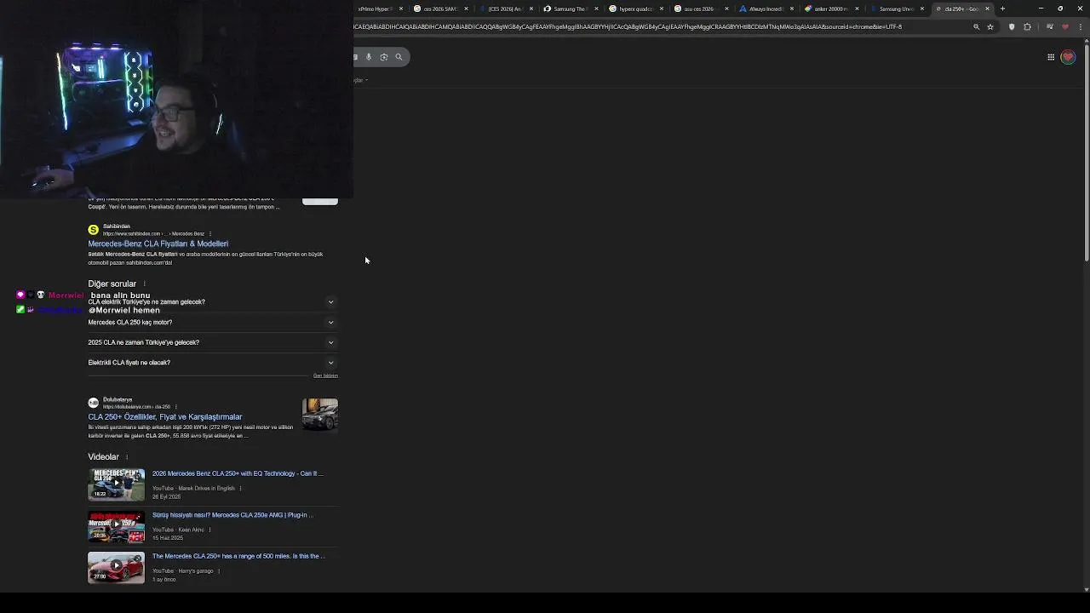
Task: Open "CLA 250+ Özellikler, Fiyat ve Karşılaştırmalar" link
Action: click(165, 417)
